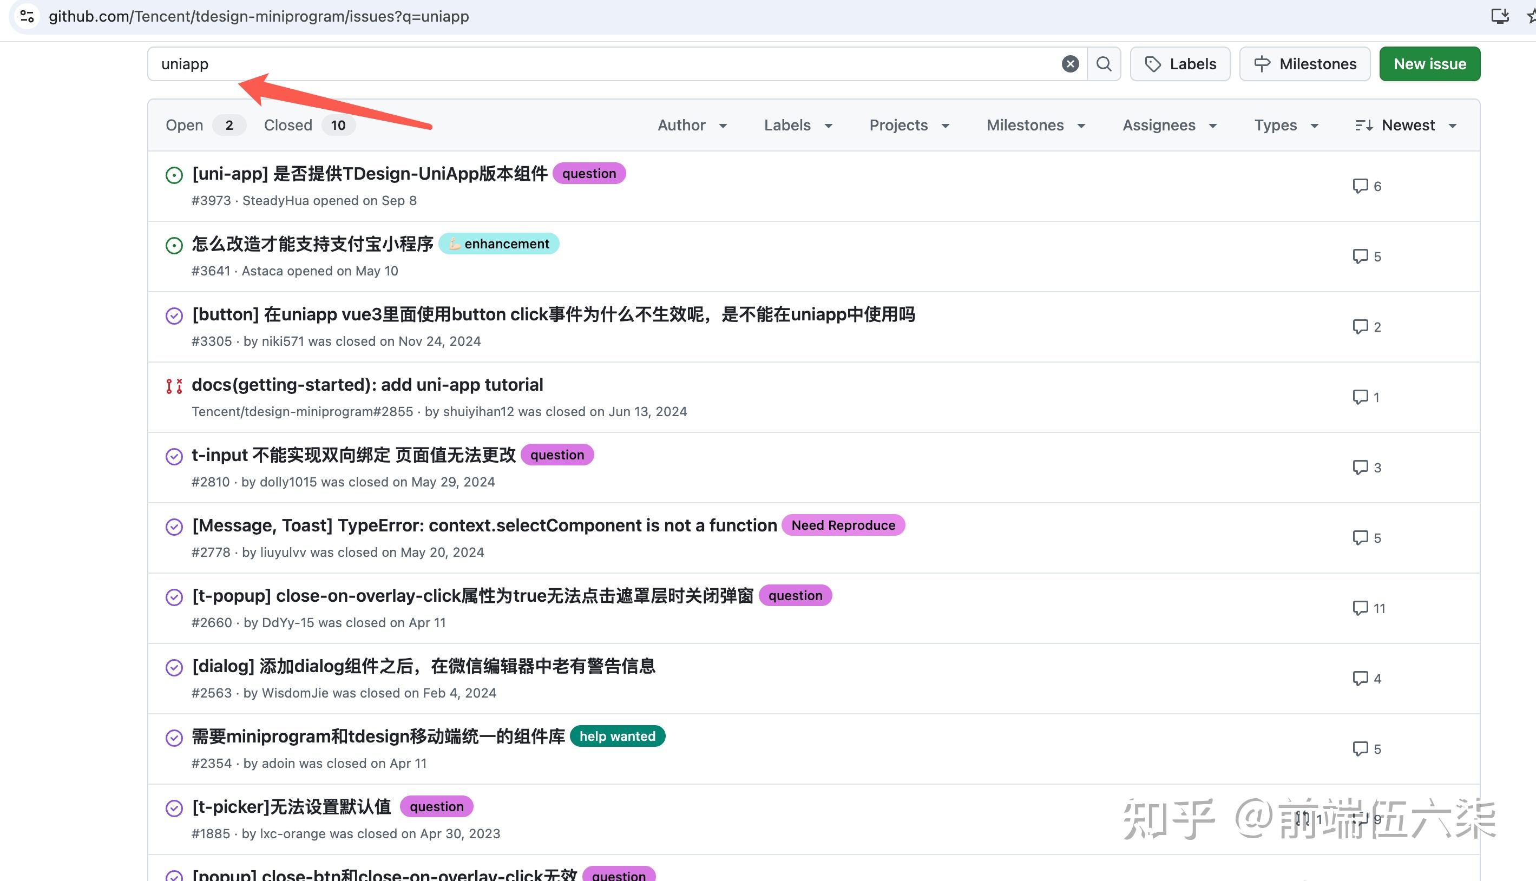1536x881 pixels.
Task: Click question label on issue #1885
Action: click(436, 806)
